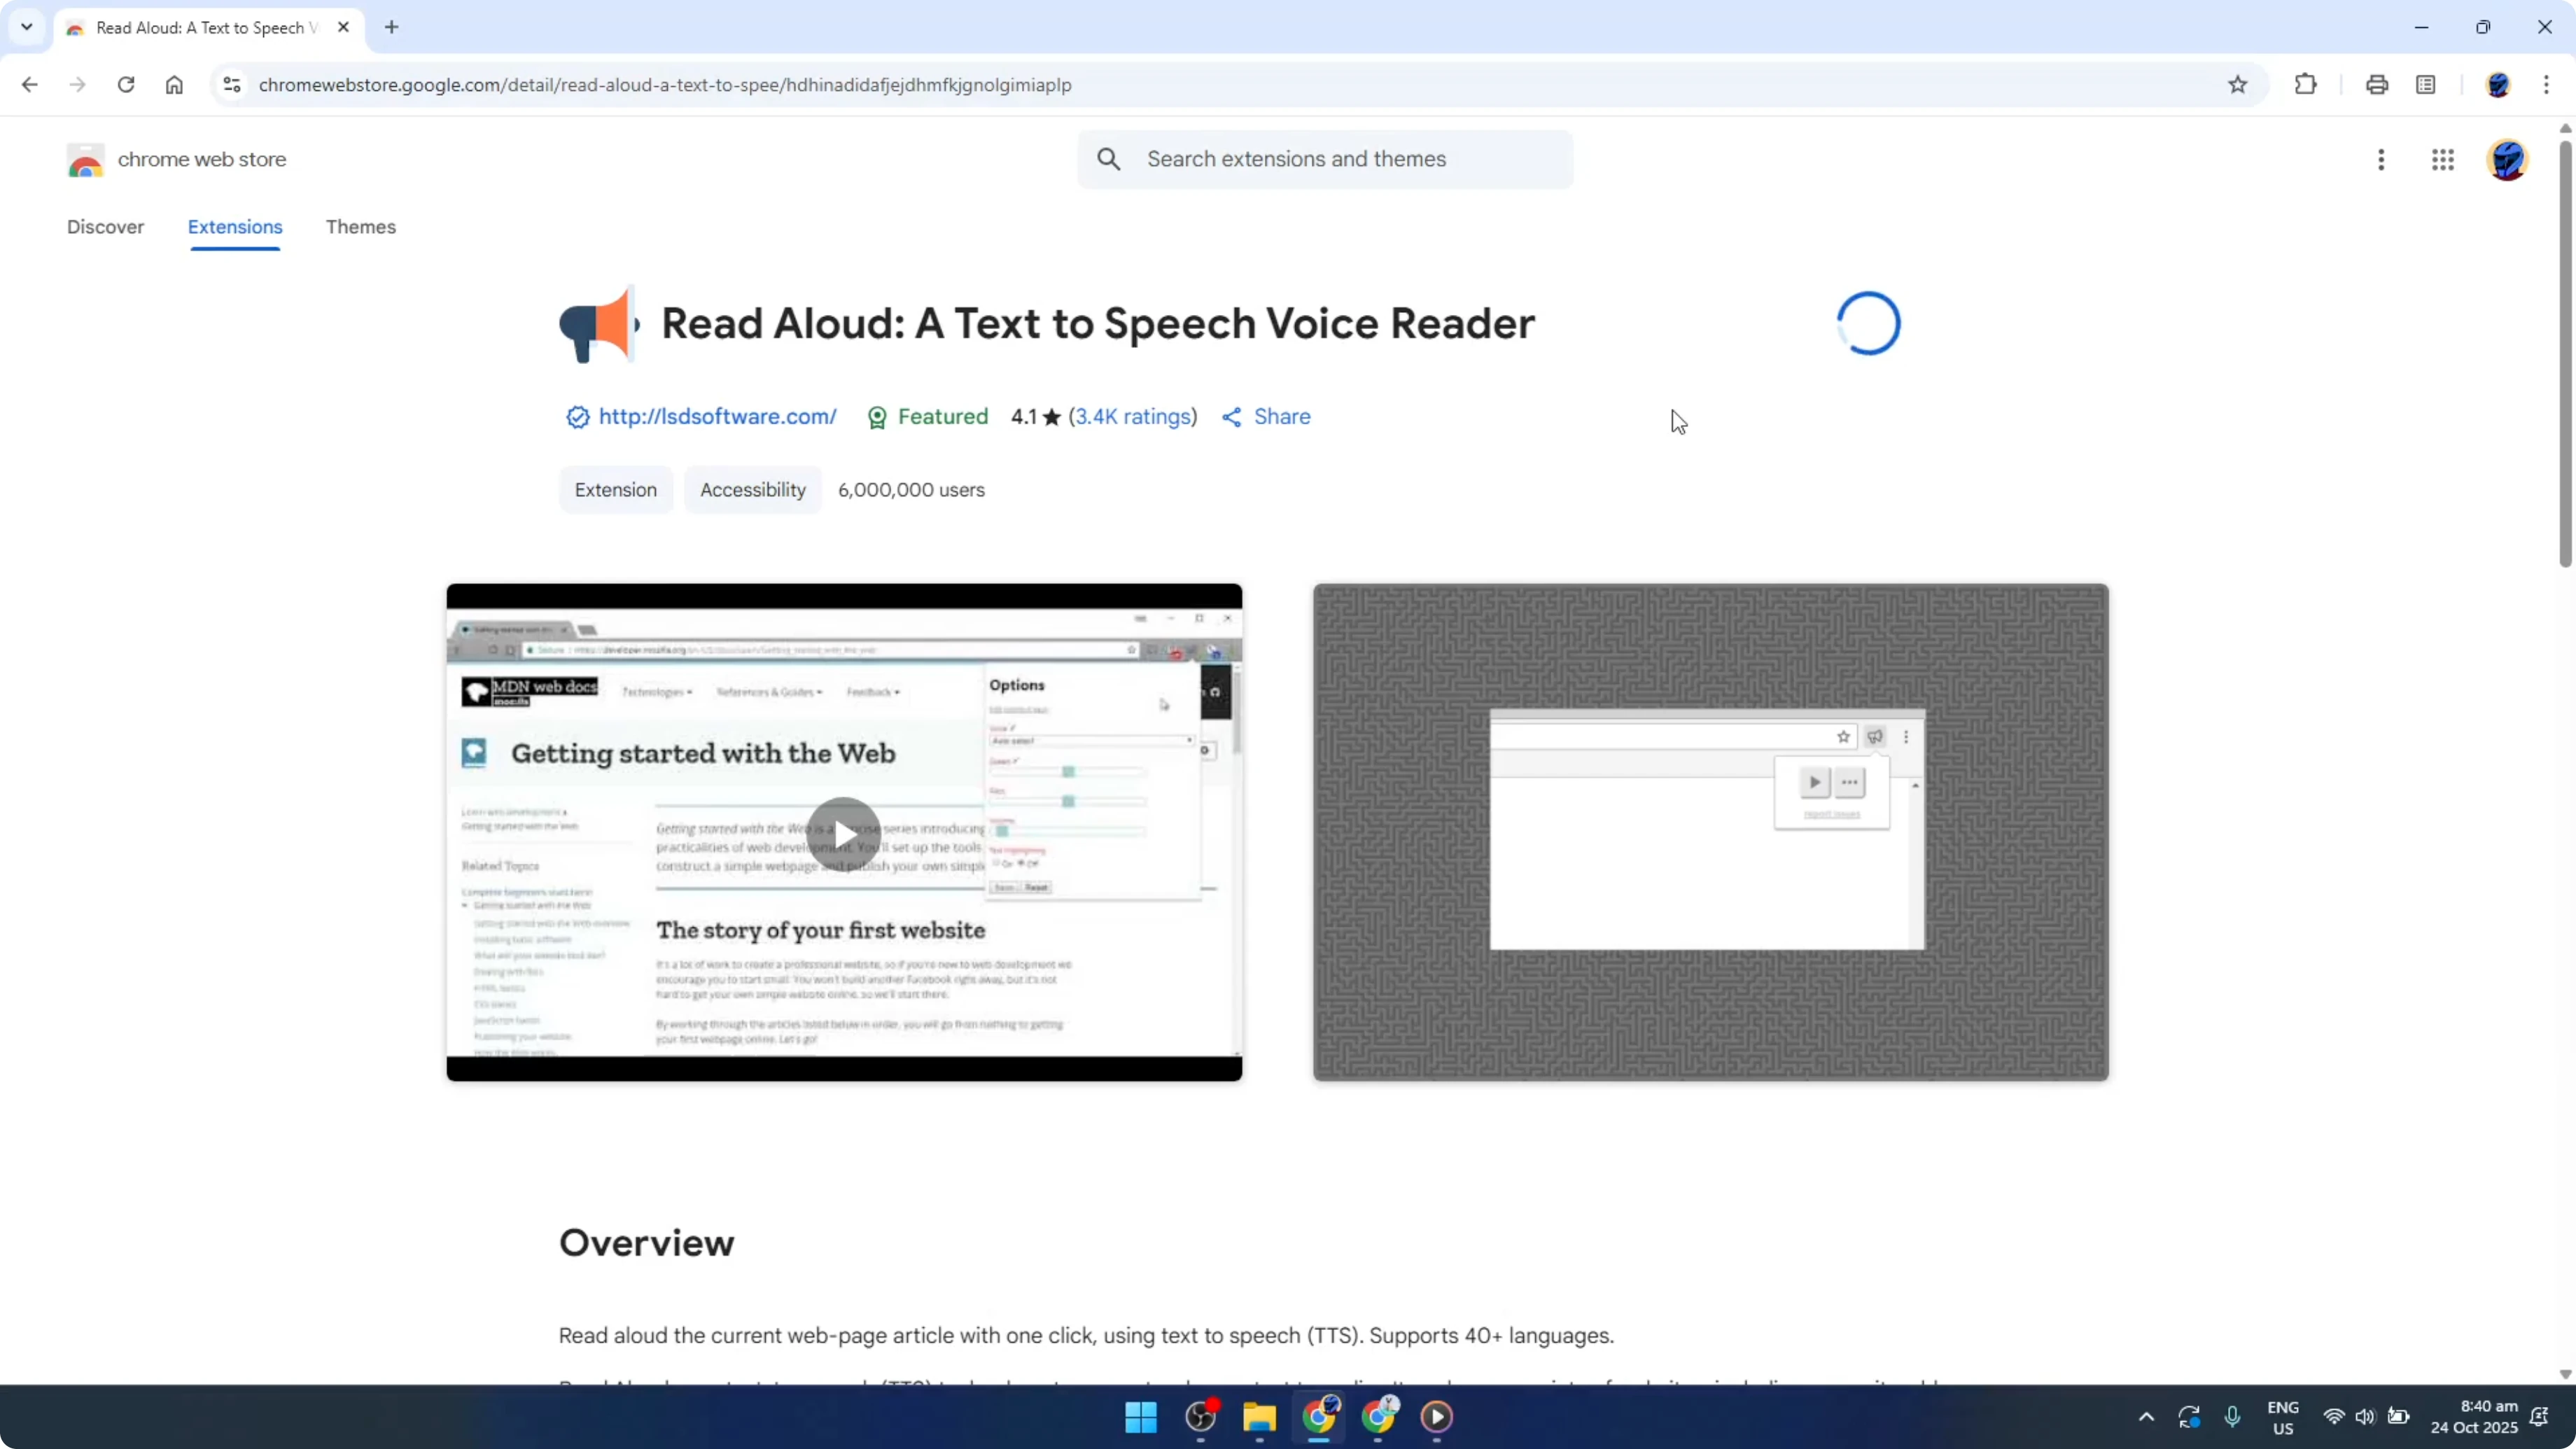Close the Read Aloud tab
Viewport: 2576px width, 1449px height.
(343, 27)
